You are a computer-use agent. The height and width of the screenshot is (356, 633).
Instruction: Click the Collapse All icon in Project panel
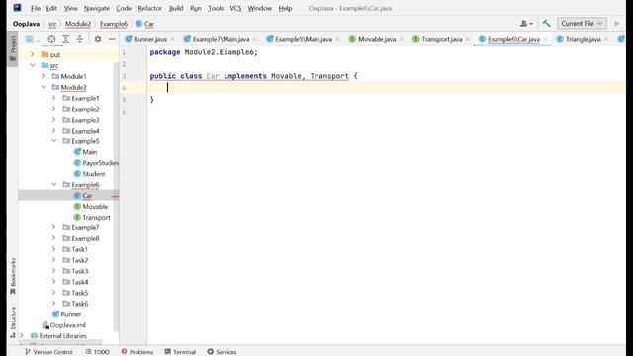(x=79, y=39)
